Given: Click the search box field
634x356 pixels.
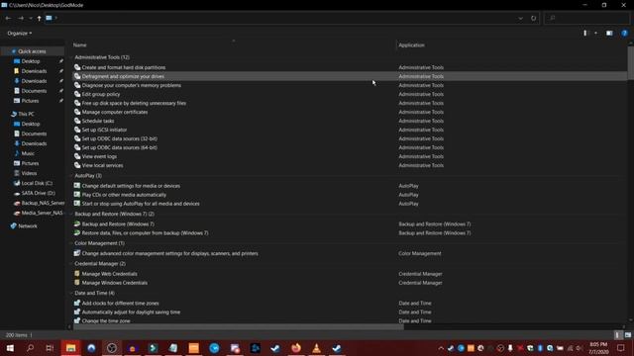Looking at the screenshot, I should click(587, 18).
